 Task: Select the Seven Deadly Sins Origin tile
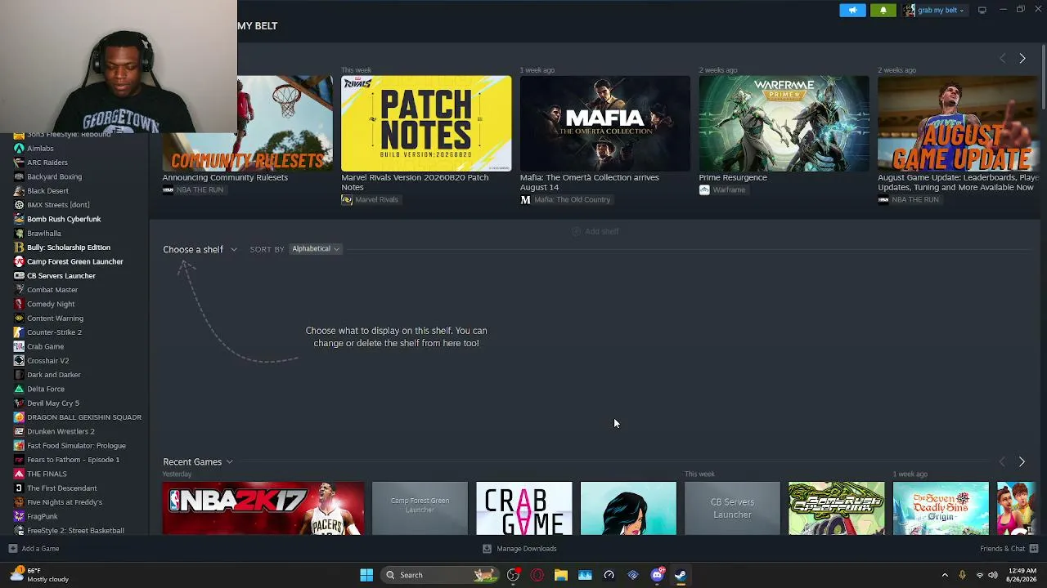pyautogui.click(x=941, y=508)
